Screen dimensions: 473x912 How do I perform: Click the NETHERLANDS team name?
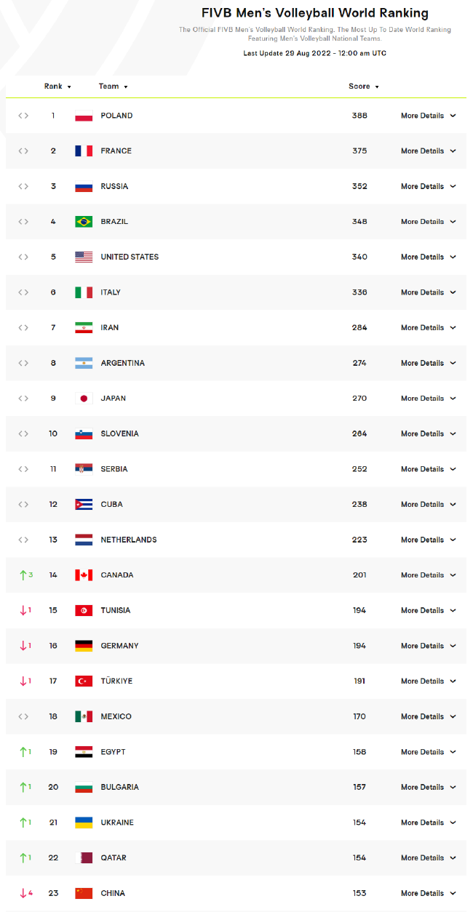pos(129,540)
